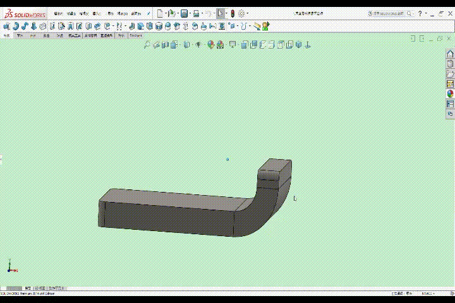Activate the Select cursor tool

[x=221, y=13]
